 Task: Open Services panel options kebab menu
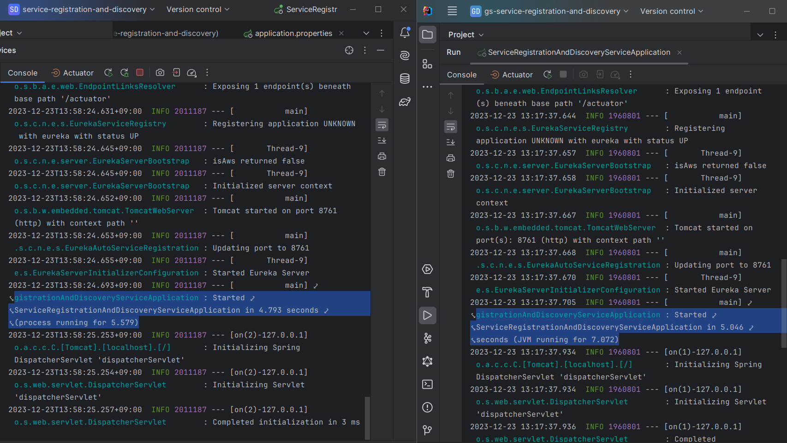point(365,50)
